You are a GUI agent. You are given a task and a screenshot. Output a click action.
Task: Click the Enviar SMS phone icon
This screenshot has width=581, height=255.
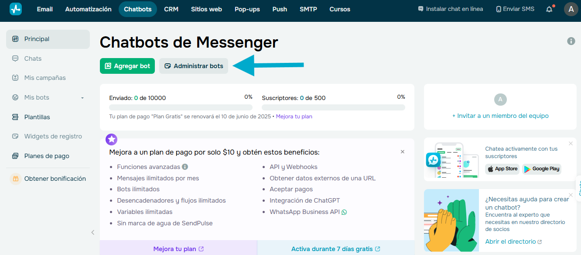click(x=499, y=9)
